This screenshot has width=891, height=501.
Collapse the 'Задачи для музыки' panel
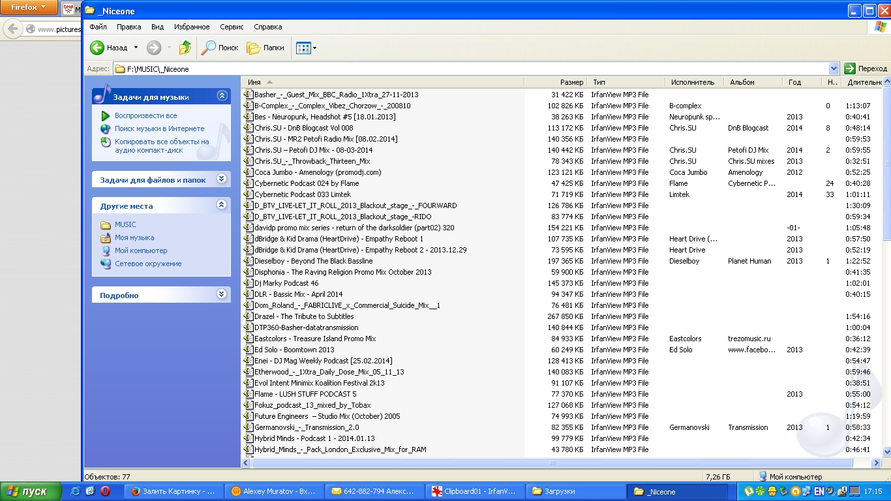[x=222, y=96]
